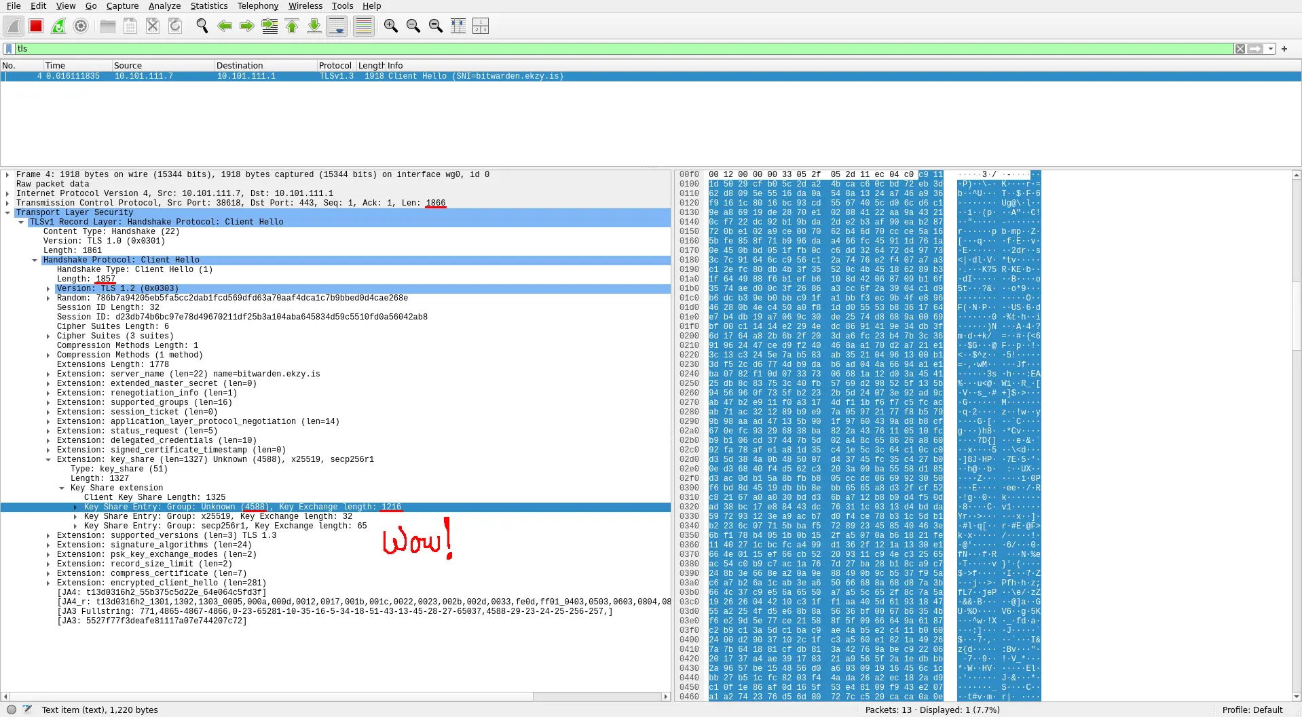Click the Find Packet magnifier icon
Viewport: 1302px width, 717px height.
[202, 26]
